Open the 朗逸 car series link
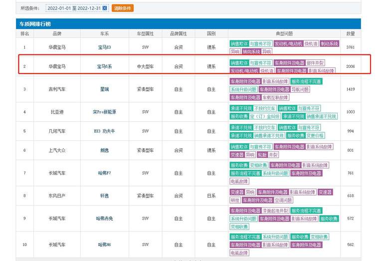This screenshot has width=385, height=261. click(104, 150)
